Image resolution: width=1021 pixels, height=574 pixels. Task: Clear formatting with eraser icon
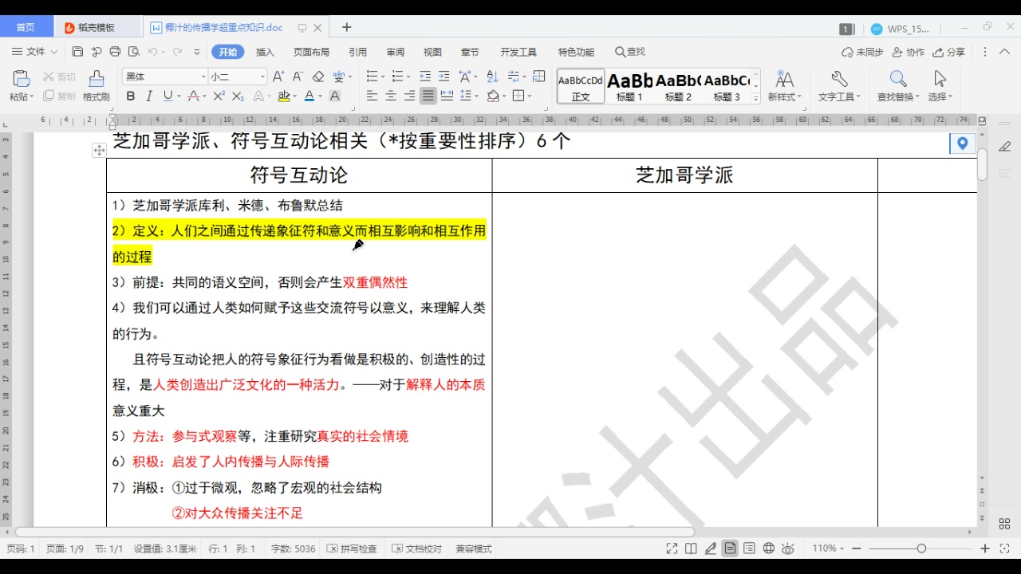pos(318,77)
